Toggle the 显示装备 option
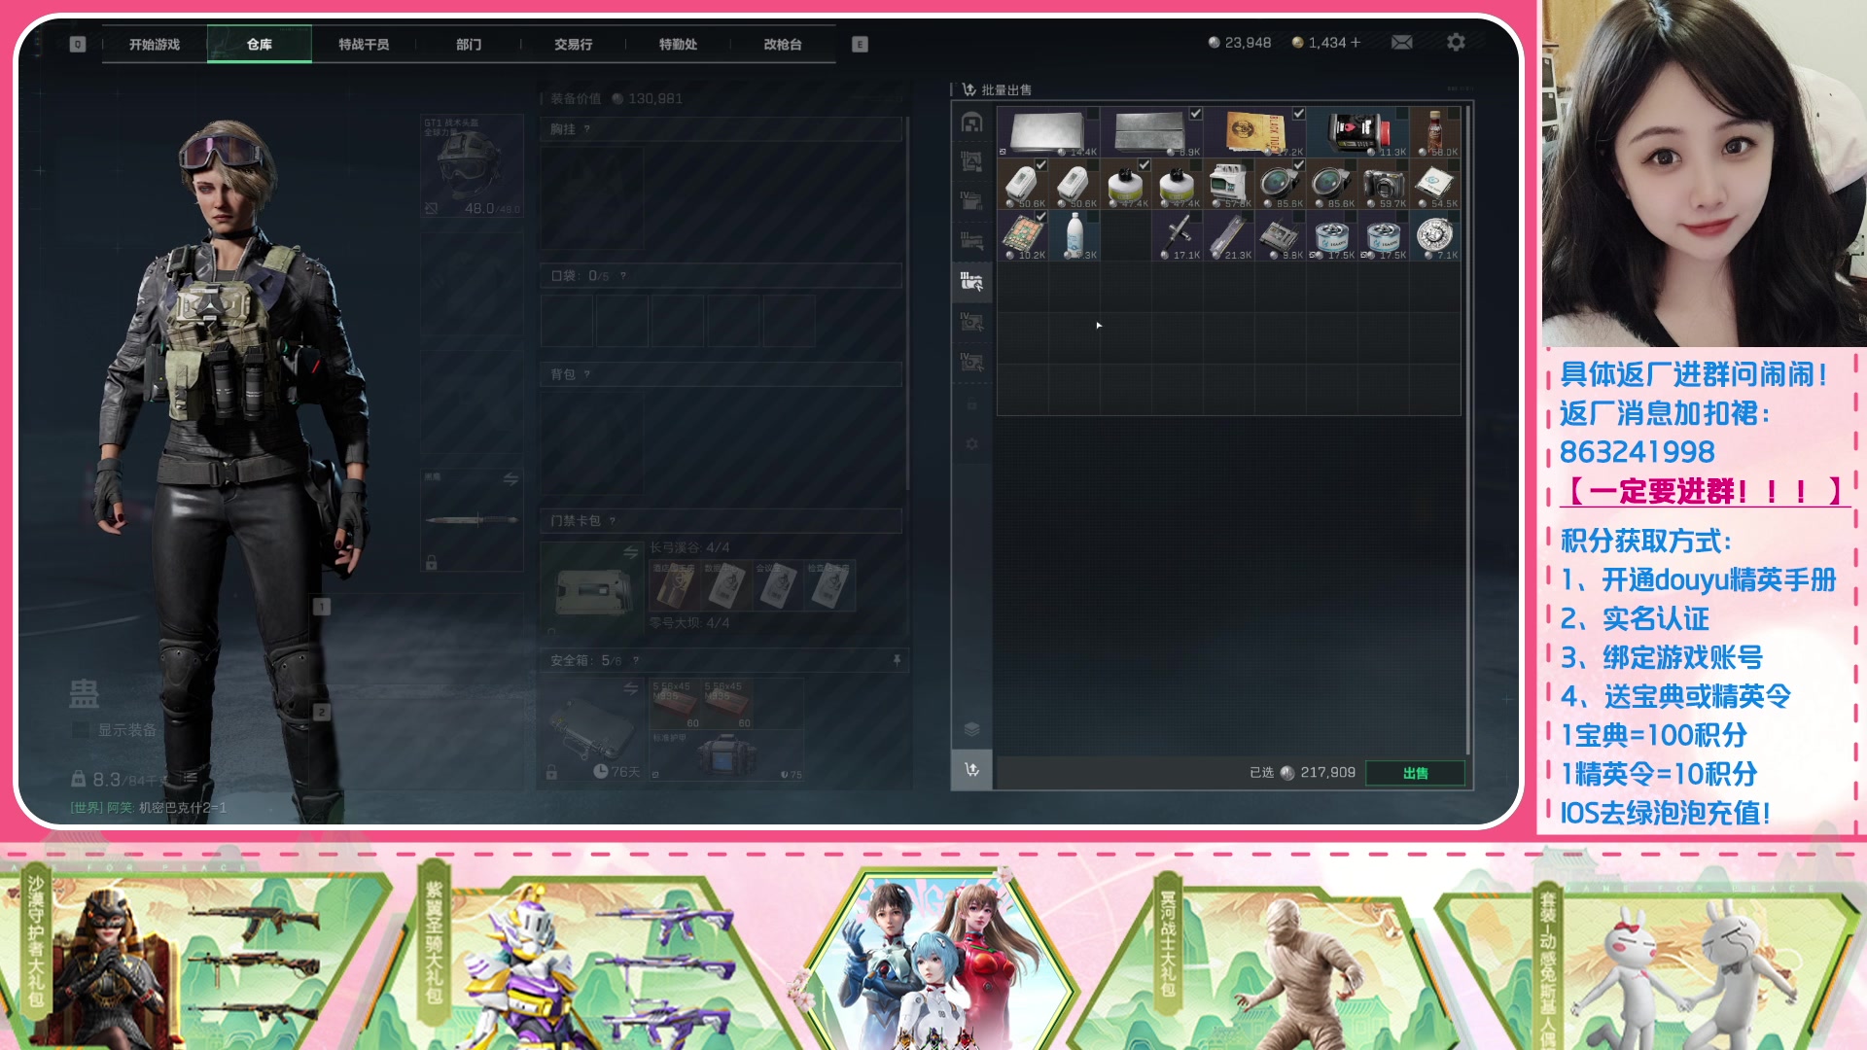 [x=117, y=729]
